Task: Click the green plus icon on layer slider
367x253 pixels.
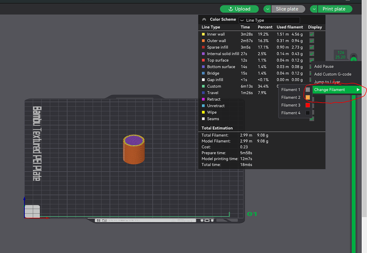Action: point(354,59)
